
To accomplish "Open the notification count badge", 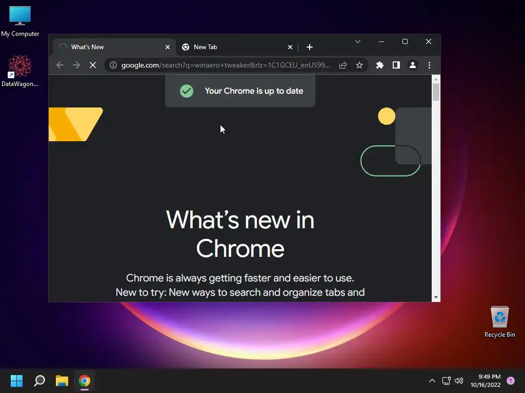I will [x=511, y=381].
